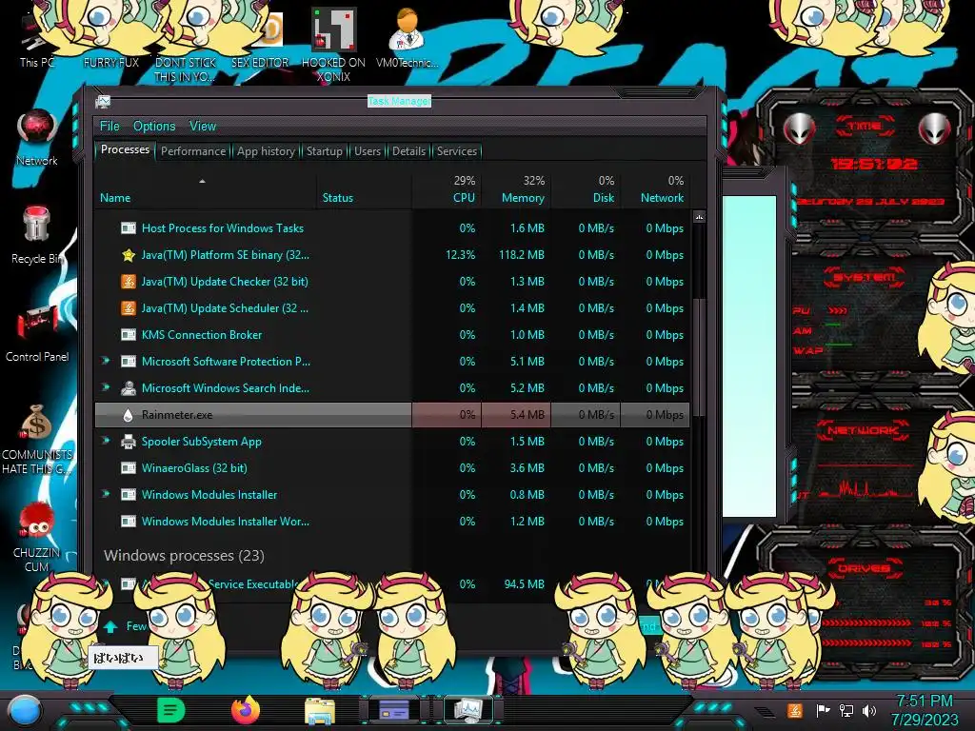The image size is (975, 731).
Task: Sort processes by the Name column
Action: 206,190
